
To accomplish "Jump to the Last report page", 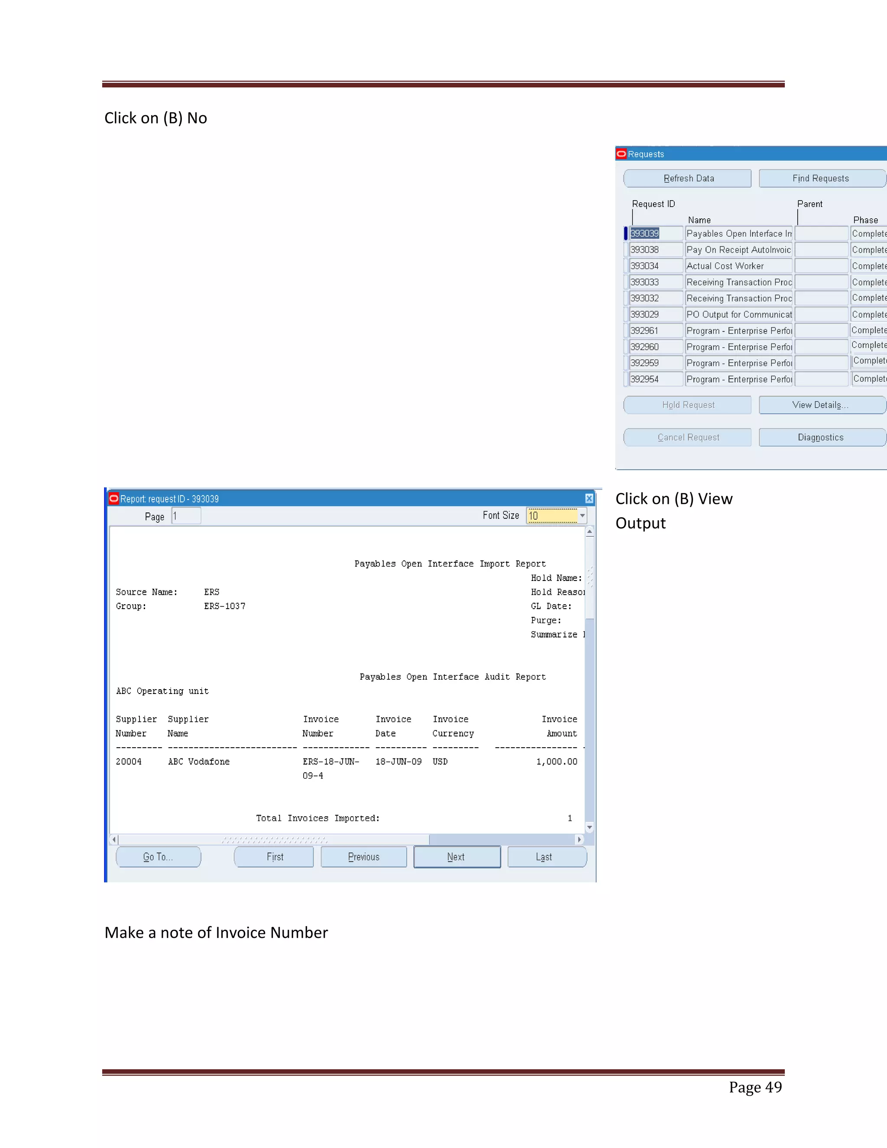I will (547, 857).
